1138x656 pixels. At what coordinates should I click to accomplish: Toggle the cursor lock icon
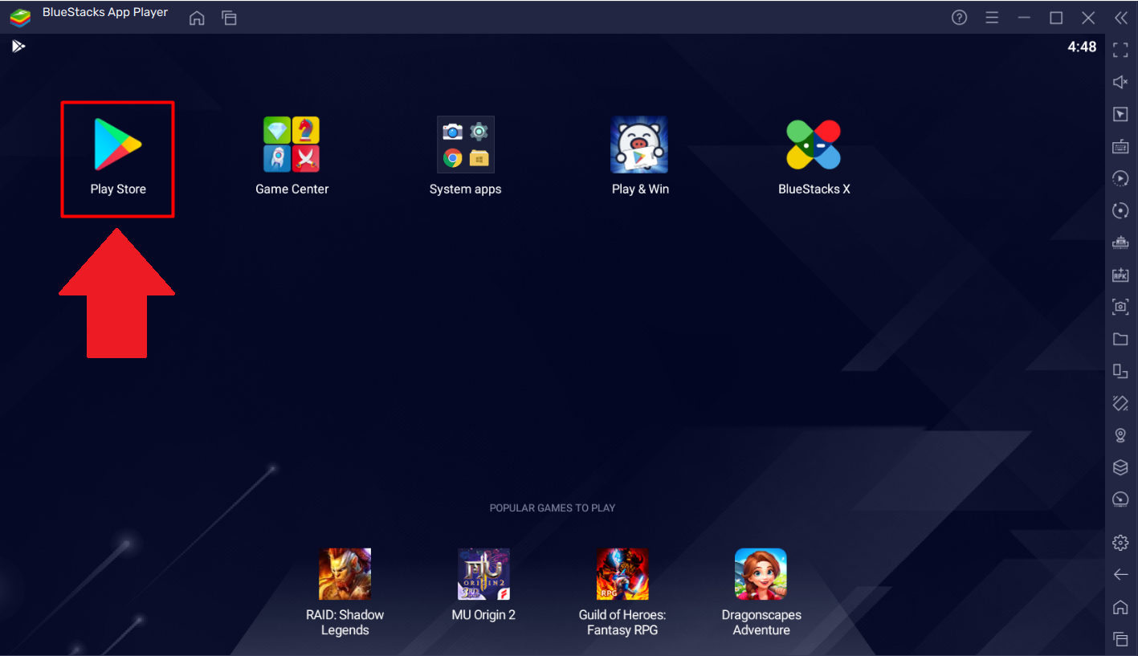click(x=1120, y=115)
